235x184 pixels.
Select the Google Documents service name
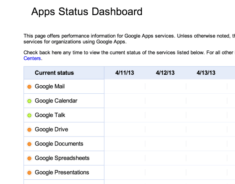point(59,144)
